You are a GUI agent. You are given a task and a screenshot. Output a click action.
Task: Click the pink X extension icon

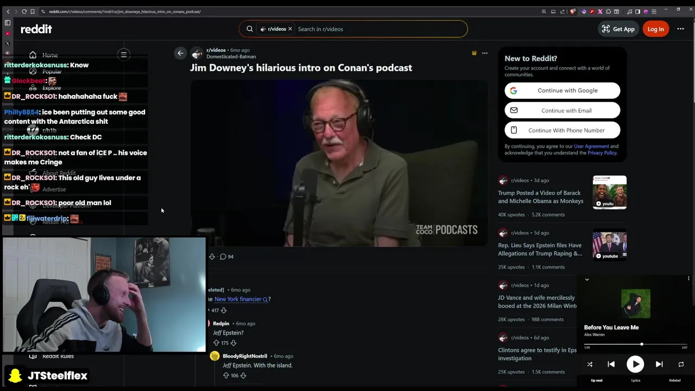[600, 11]
